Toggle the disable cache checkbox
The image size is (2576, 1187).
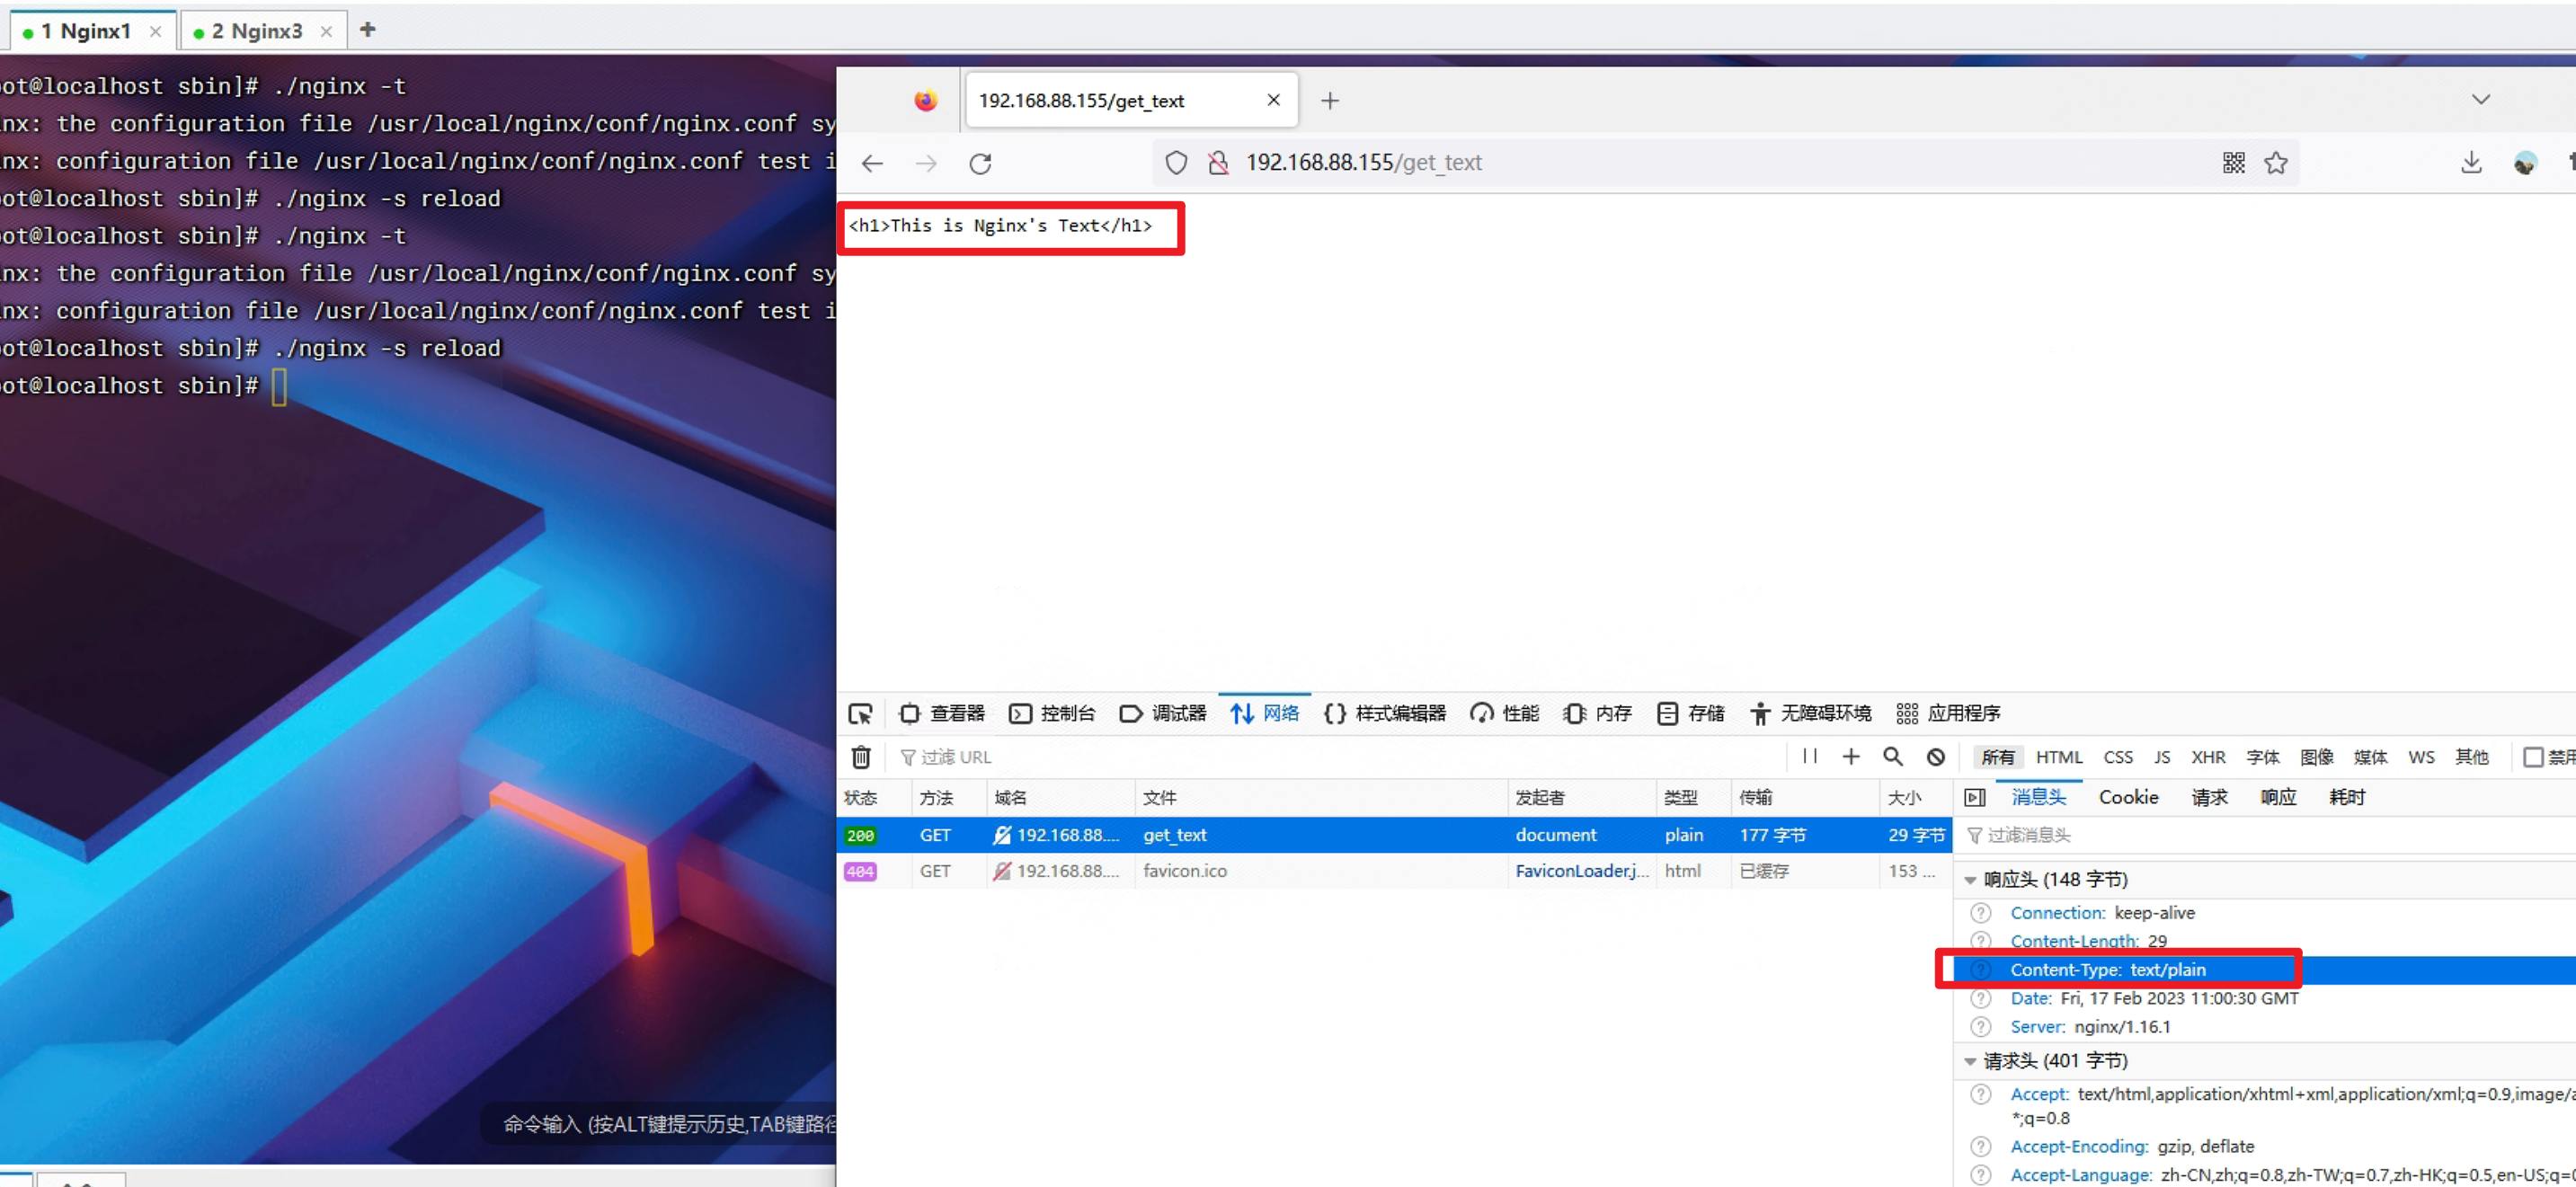pos(2533,757)
